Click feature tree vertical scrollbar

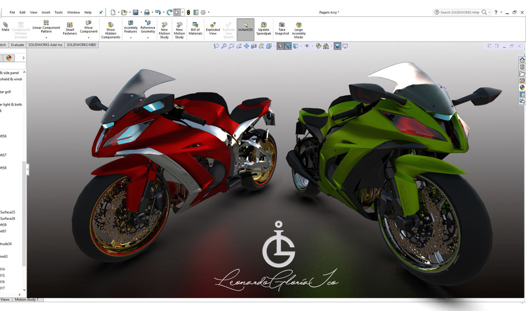pyautogui.click(x=24, y=214)
